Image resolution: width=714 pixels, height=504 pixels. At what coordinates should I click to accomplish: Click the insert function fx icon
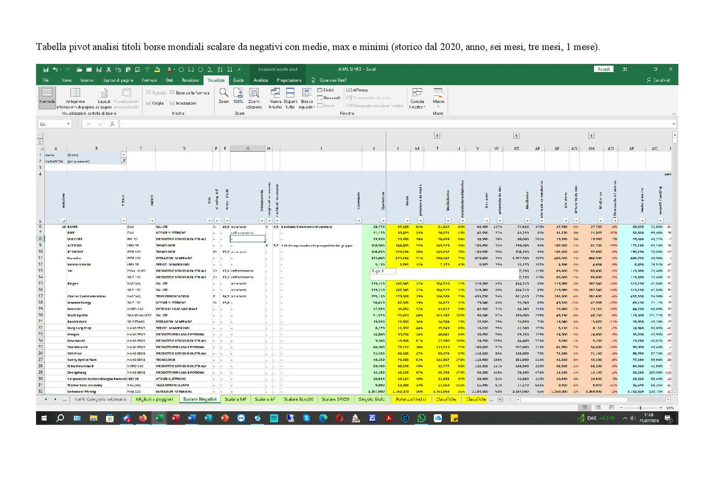coord(112,124)
